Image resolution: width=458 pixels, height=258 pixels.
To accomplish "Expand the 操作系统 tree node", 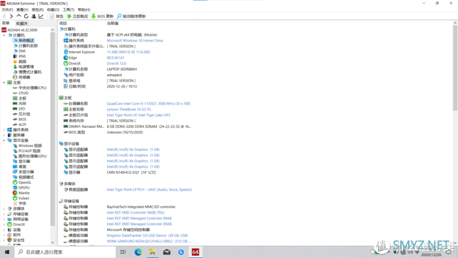I will coord(4,130).
